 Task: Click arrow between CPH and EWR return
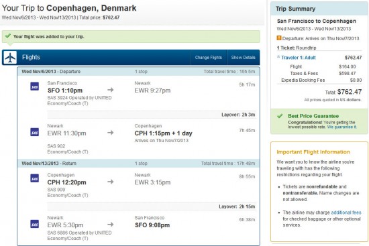pos(111,182)
